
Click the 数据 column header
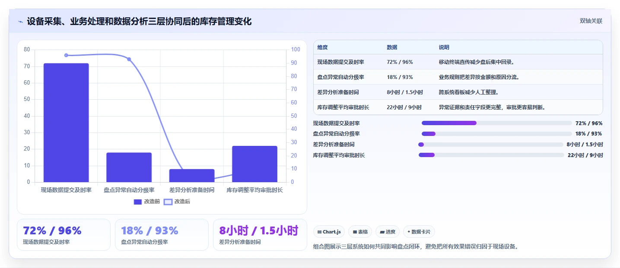click(x=392, y=47)
